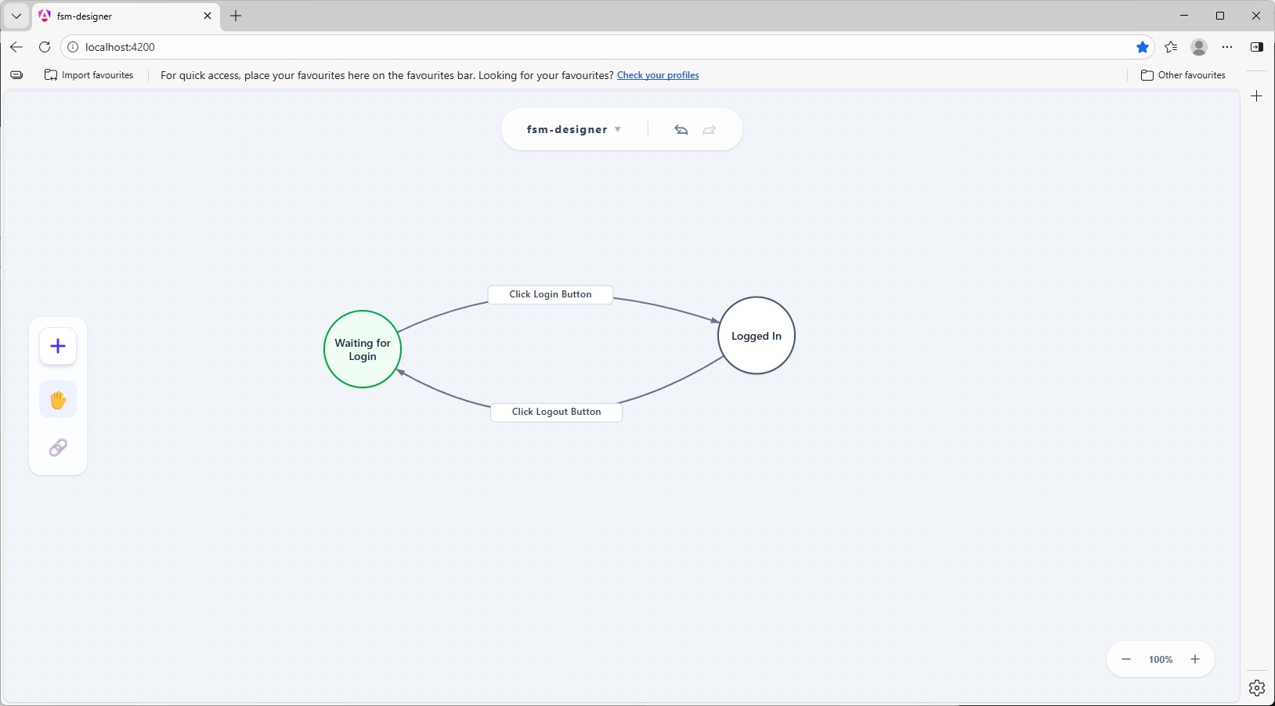Screen dimensions: 1275x706
Task: Click the redo arrow icon
Action: (x=710, y=130)
